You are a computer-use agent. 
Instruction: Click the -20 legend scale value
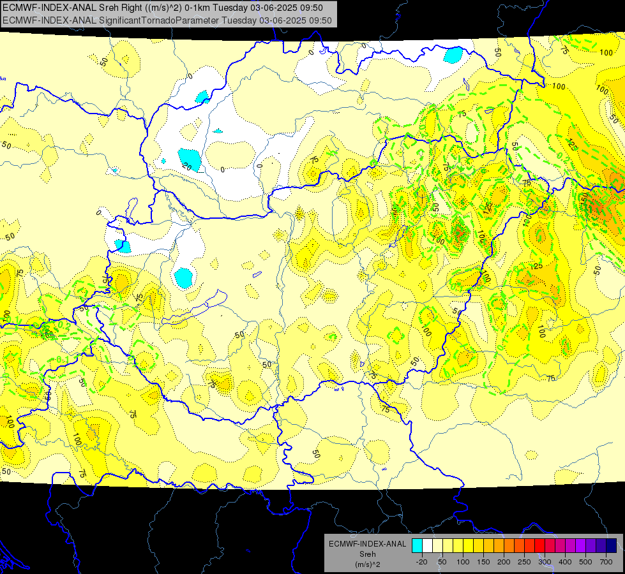(422, 562)
